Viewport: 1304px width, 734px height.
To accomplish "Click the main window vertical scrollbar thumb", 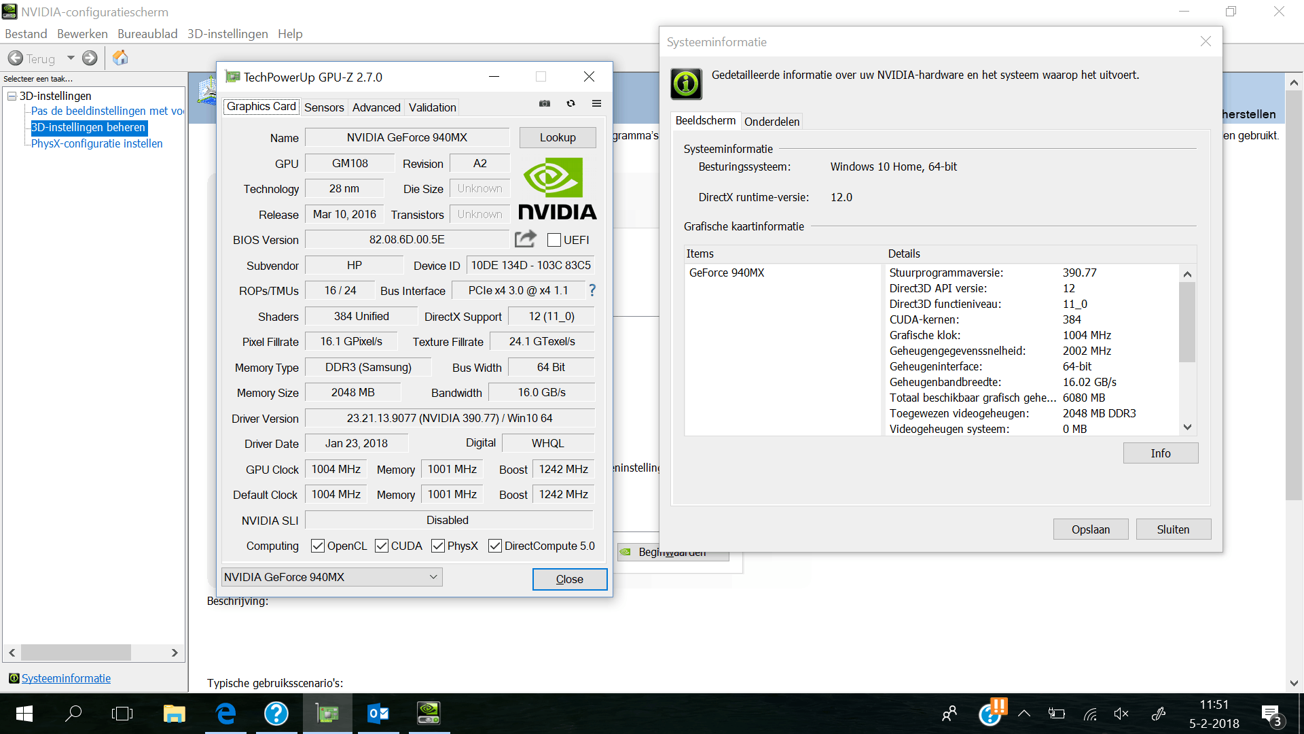I will (1294, 296).
